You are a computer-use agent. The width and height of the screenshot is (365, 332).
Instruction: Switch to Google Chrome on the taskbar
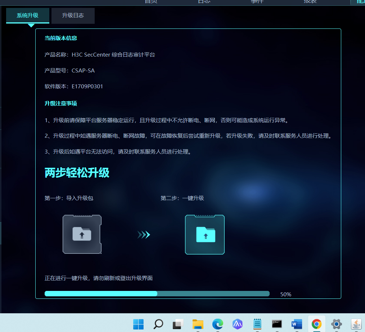[316, 324]
